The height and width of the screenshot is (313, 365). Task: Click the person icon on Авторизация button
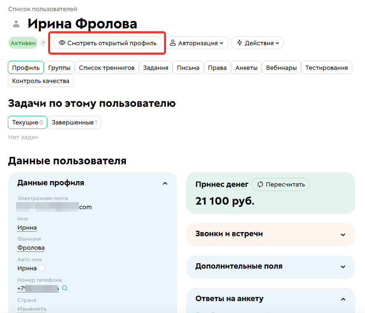click(174, 43)
